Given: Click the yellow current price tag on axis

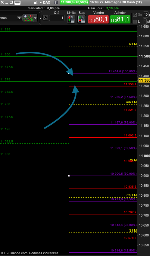Looking at the screenshot, I should 144,80.
